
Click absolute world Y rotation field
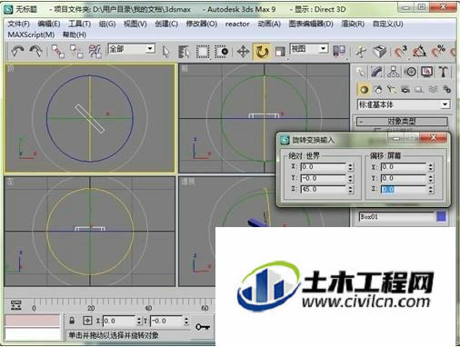pos(323,178)
